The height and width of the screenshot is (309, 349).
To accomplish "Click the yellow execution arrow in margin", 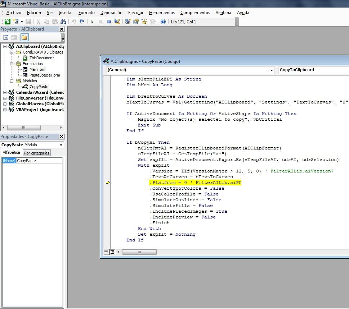I will 108,183.
